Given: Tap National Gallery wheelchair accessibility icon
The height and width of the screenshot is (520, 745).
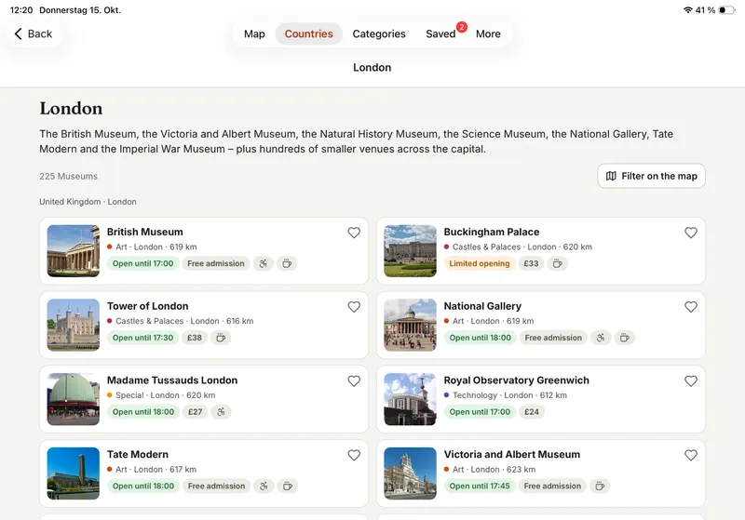Looking at the screenshot, I should coord(601,338).
